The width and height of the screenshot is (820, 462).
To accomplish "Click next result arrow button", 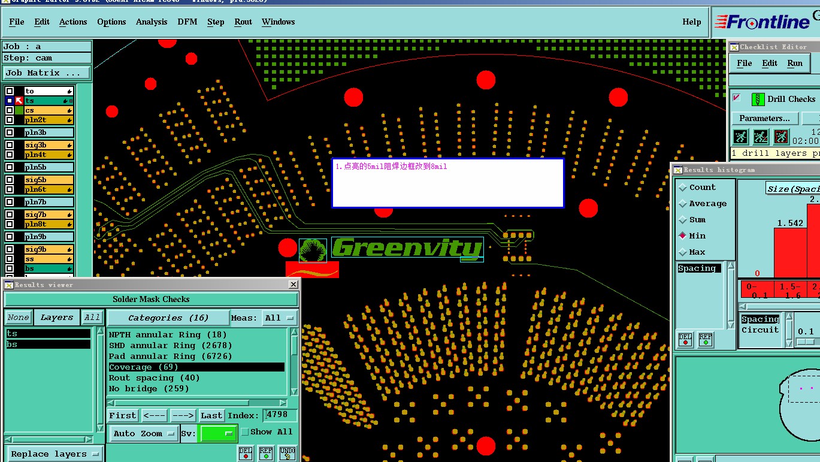I will pyautogui.click(x=183, y=415).
